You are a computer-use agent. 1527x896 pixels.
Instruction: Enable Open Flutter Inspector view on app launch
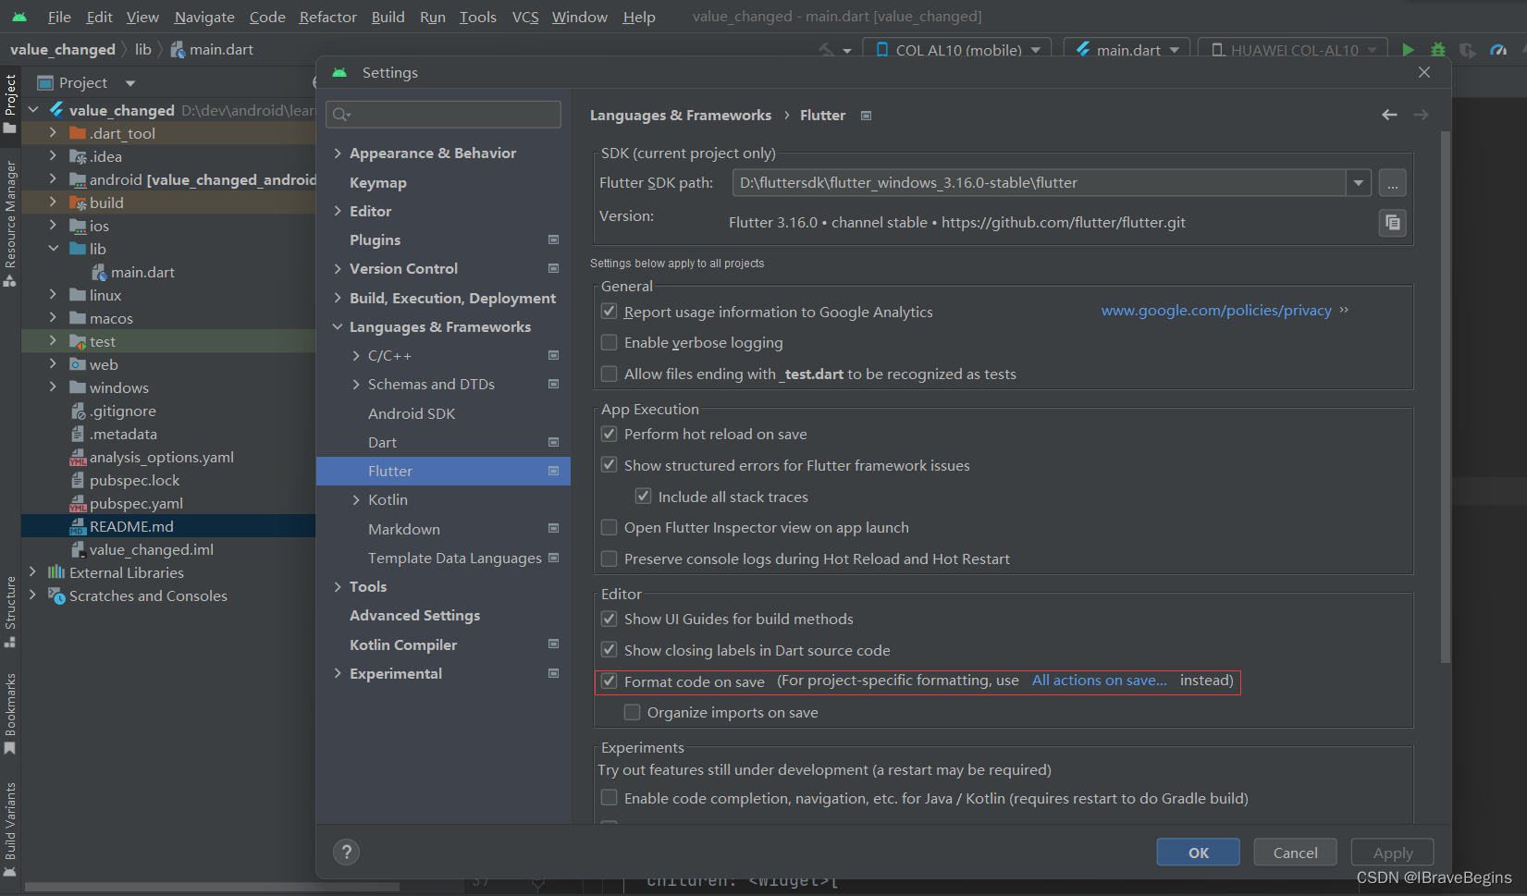click(609, 527)
